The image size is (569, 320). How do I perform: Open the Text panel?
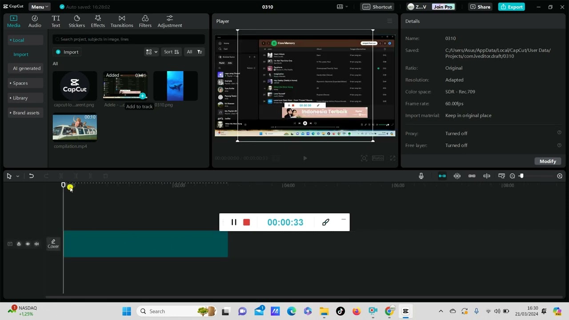pos(56,21)
